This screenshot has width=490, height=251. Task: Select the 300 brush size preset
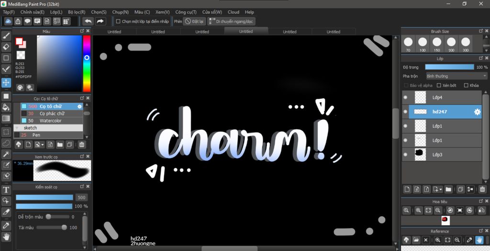tap(466, 43)
